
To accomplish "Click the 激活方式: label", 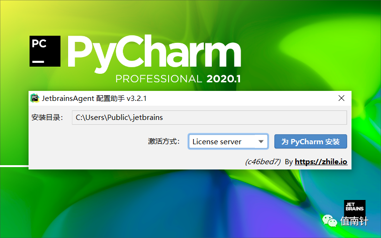I will pyautogui.click(x=164, y=141).
